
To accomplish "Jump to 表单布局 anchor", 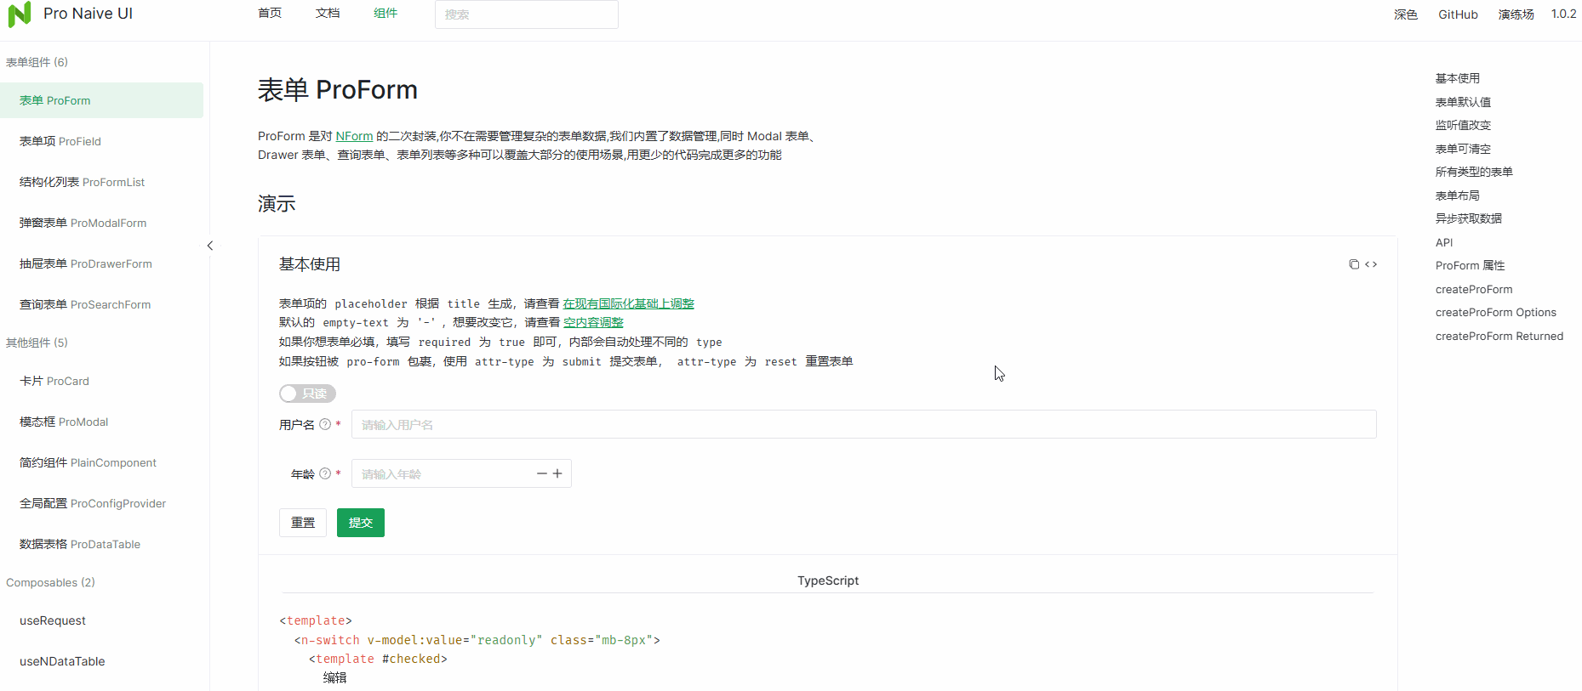I will 1457,195.
